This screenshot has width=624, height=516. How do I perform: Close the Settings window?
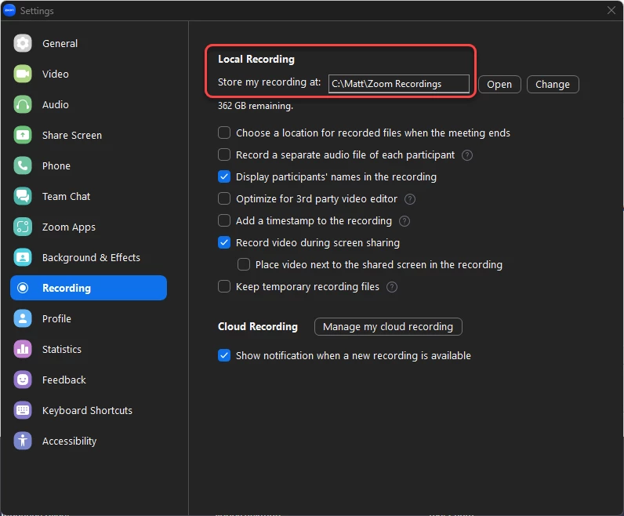point(611,10)
